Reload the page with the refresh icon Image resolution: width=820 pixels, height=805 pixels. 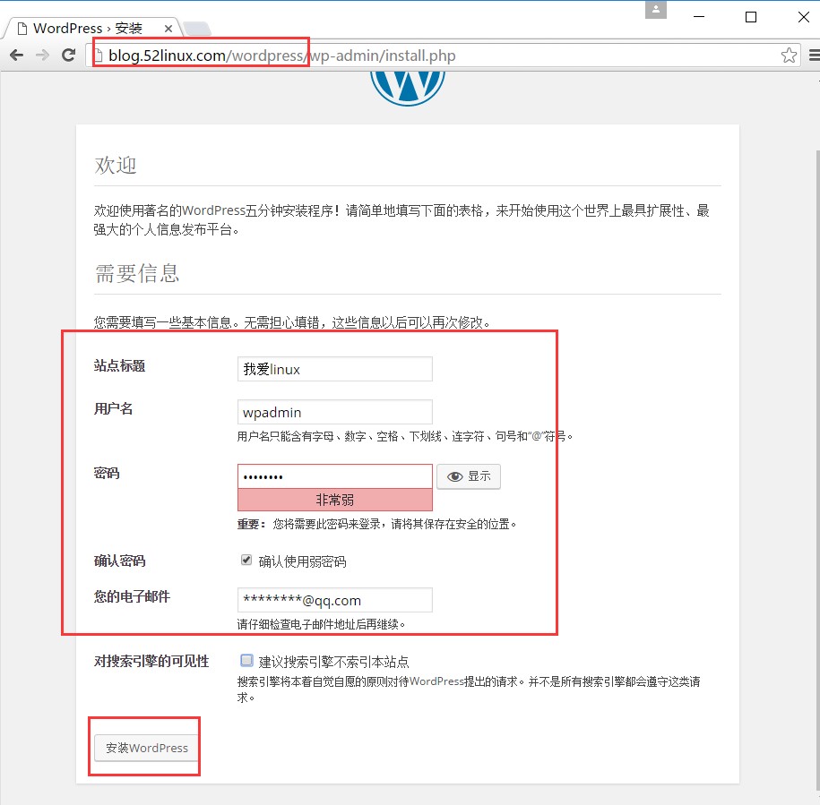(x=68, y=55)
